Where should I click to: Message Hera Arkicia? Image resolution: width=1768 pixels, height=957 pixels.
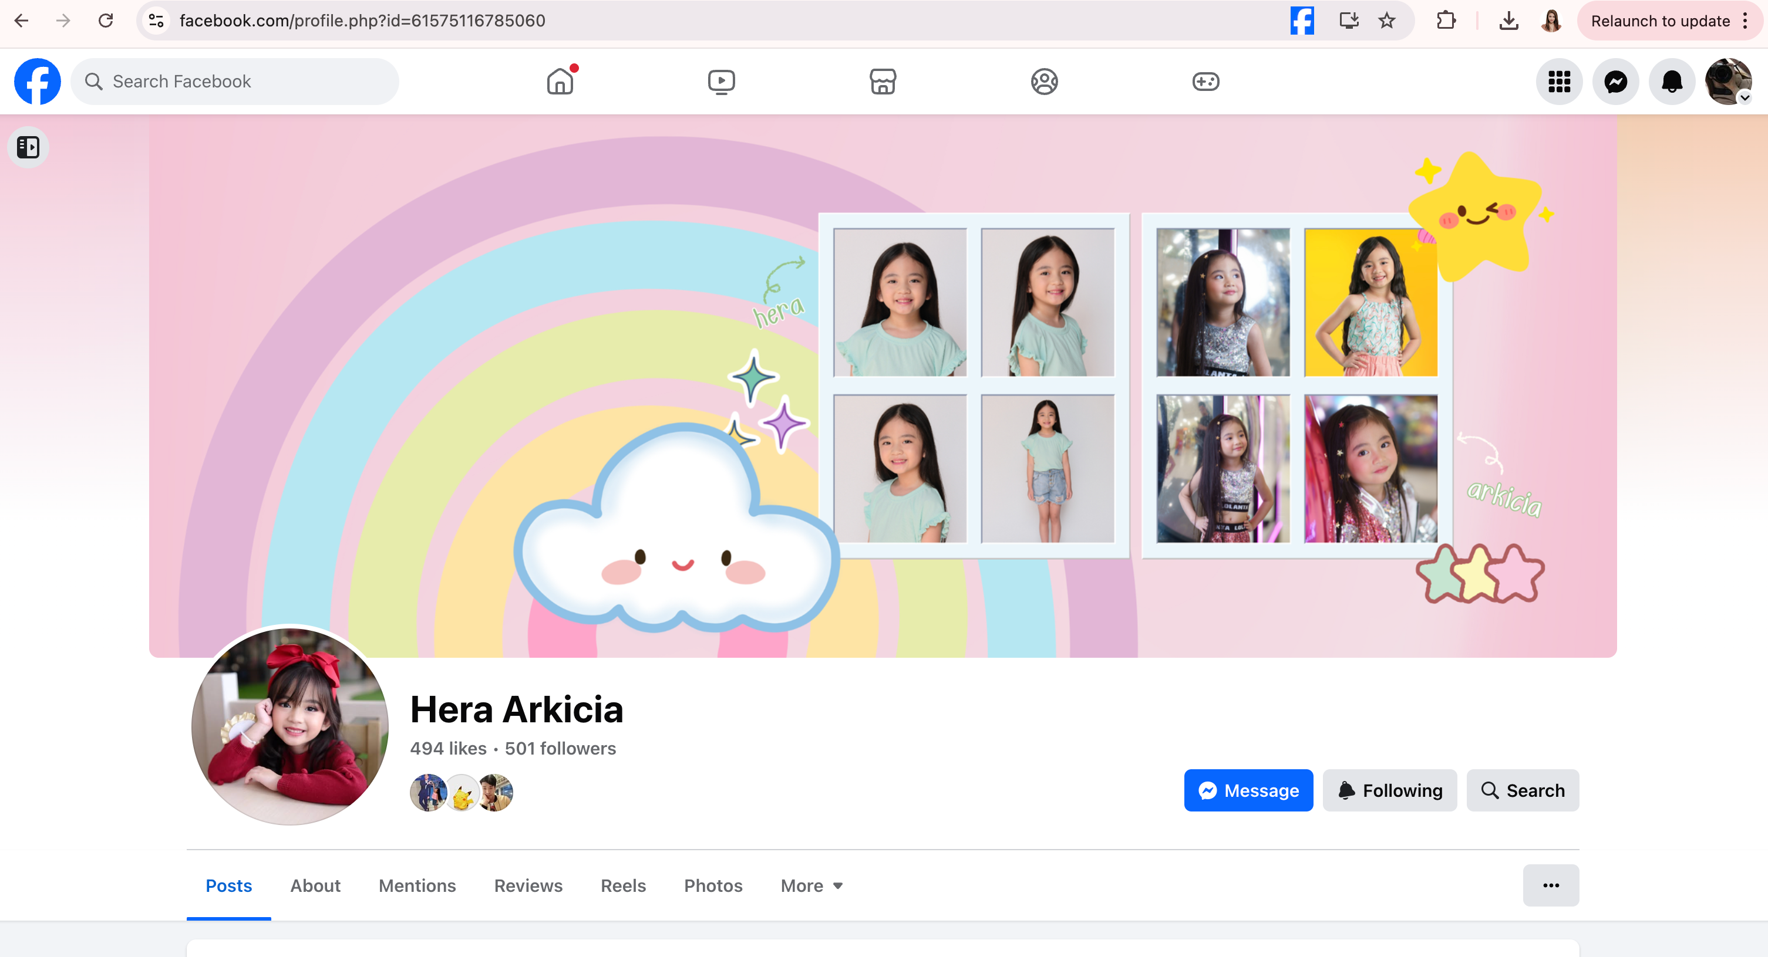point(1248,790)
